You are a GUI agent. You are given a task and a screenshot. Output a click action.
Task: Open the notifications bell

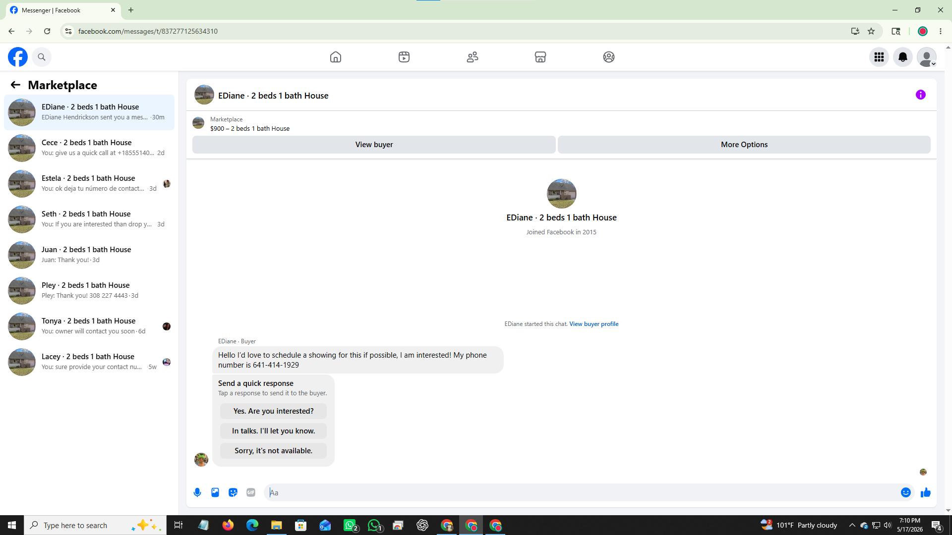903,57
